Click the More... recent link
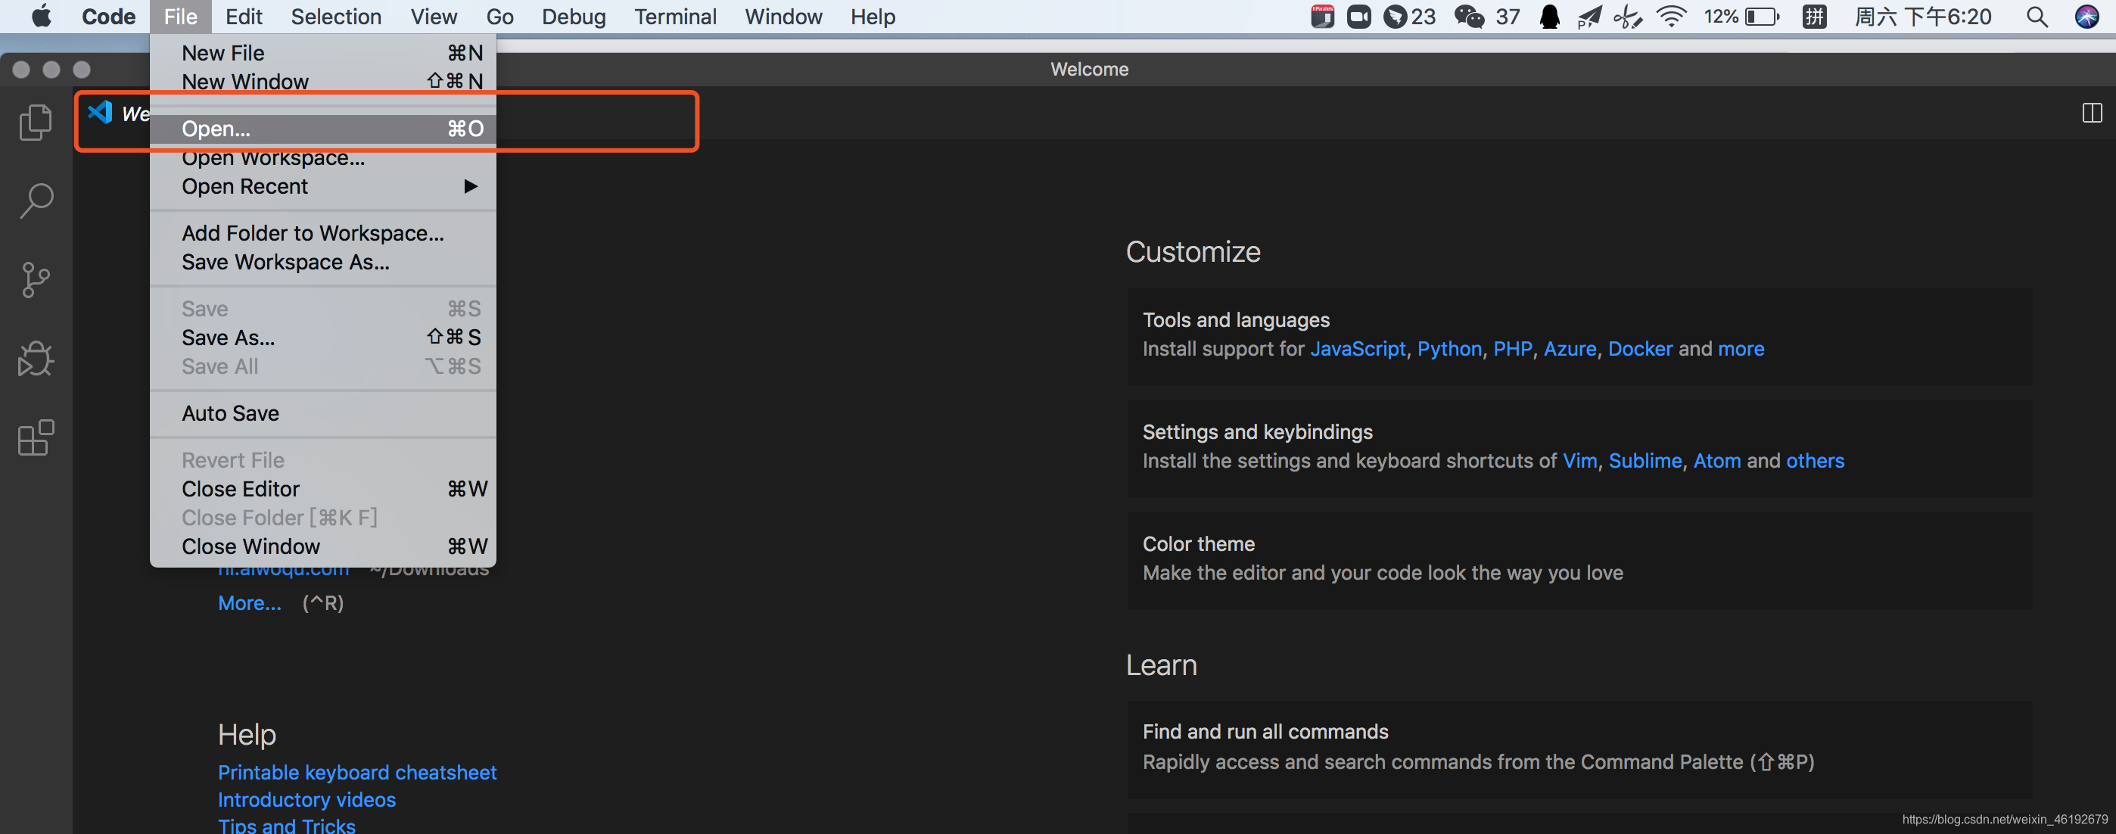 tap(250, 603)
